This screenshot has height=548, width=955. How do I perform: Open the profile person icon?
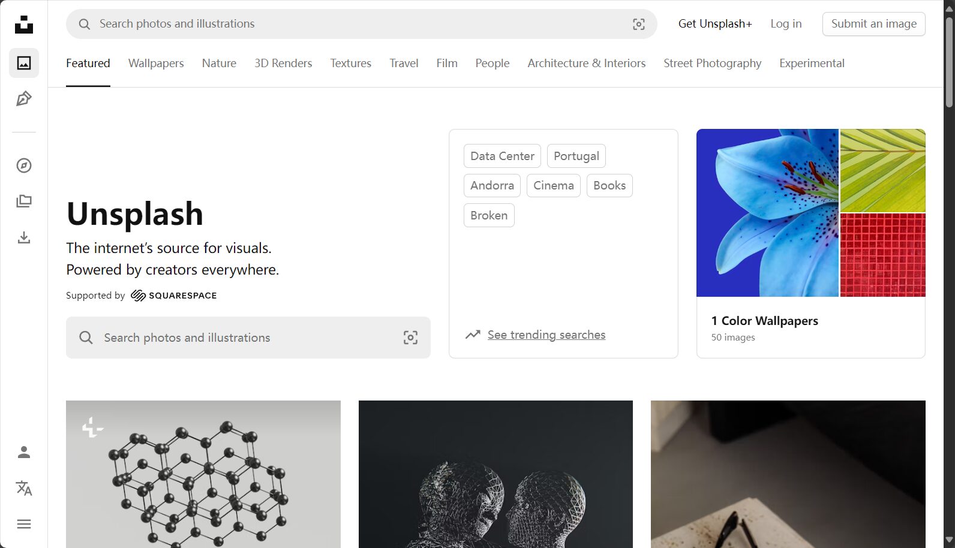pyautogui.click(x=24, y=452)
